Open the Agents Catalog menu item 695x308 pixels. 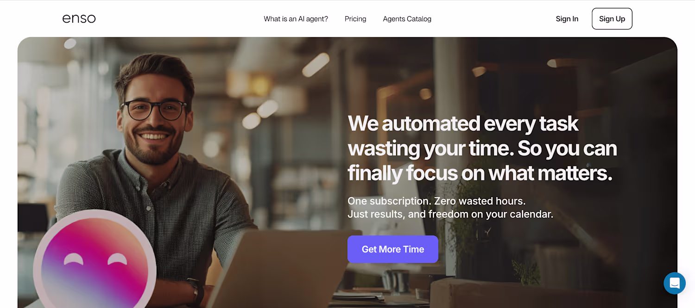(407, 19)
